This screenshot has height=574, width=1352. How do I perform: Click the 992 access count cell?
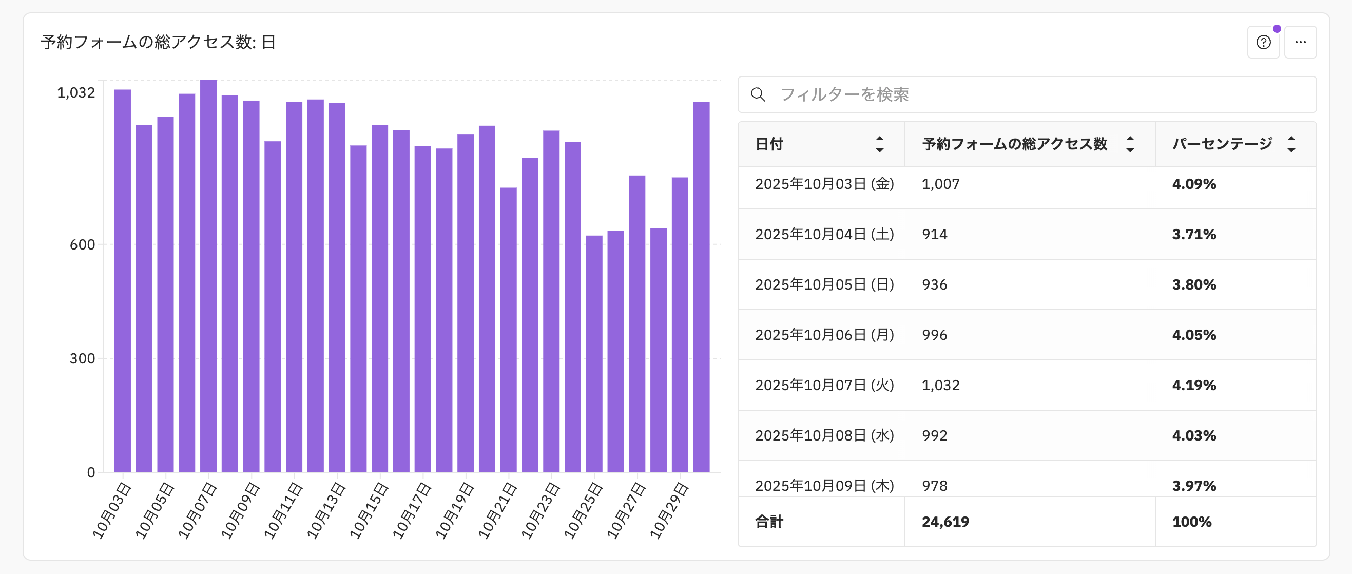click(x=935, y=436)
